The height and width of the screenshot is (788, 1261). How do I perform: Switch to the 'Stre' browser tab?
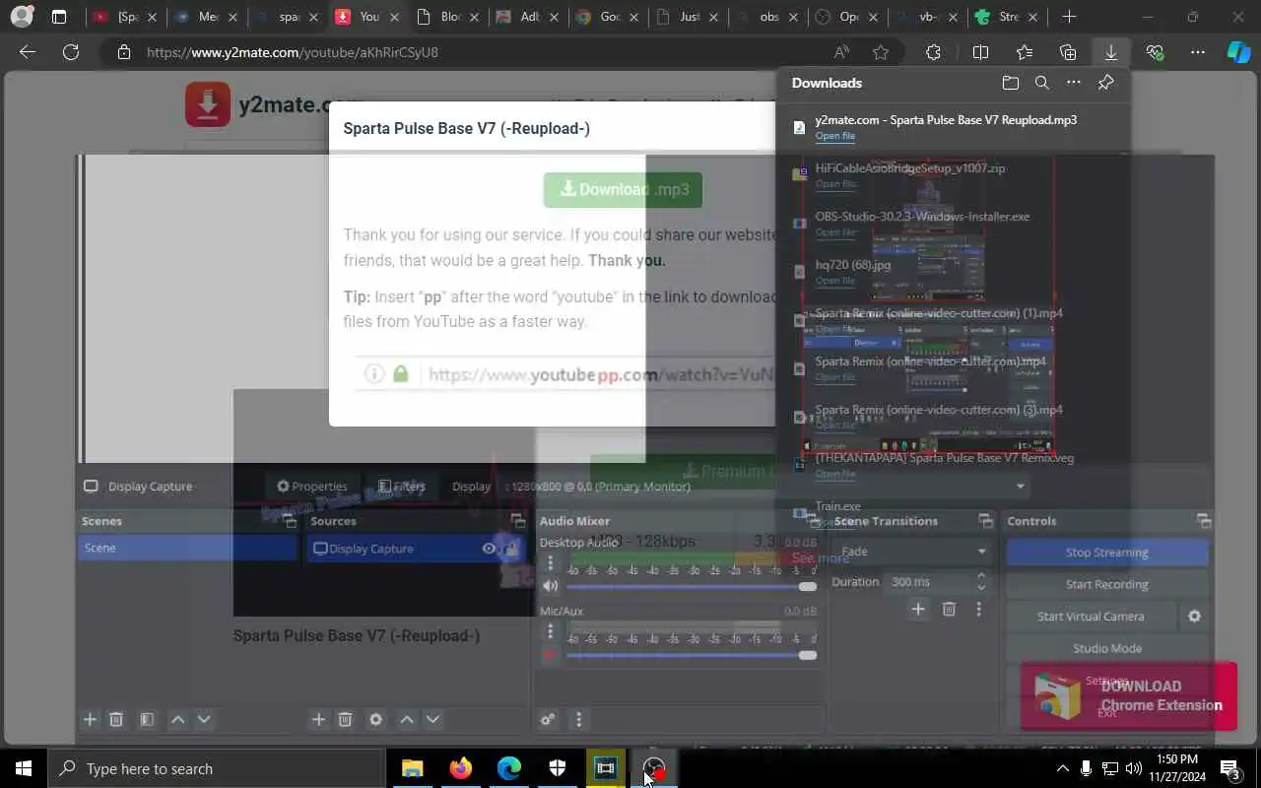pos(1006,17)
